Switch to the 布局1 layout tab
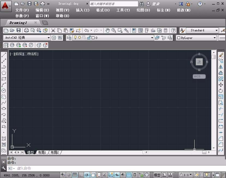 (x=42, y=152)
